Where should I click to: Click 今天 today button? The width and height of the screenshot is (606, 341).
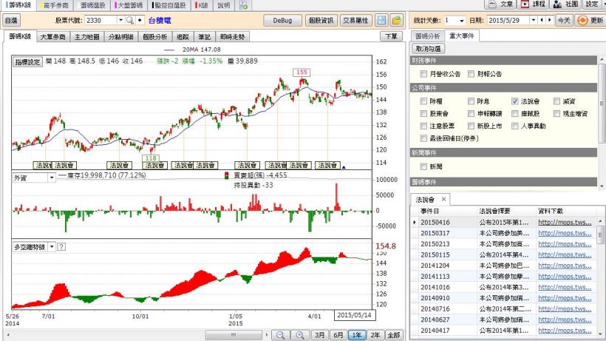click(564, 20)
